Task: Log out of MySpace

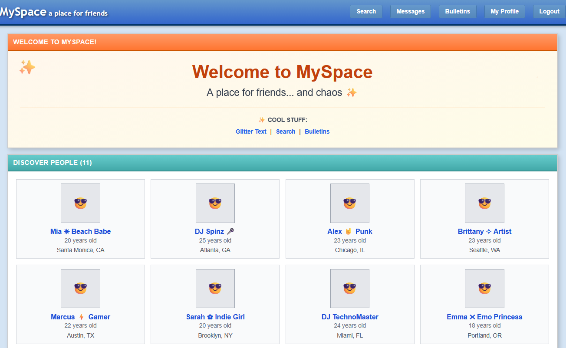Action: point(549,11)
